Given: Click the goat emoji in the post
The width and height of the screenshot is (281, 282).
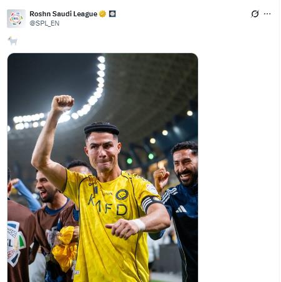Looking at the screenshot, I should pyautogui.click(x=12, y=41).
